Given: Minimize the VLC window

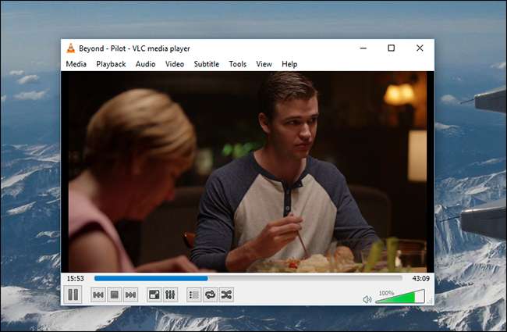Looking at the screenshot, I should coord(363,48).
